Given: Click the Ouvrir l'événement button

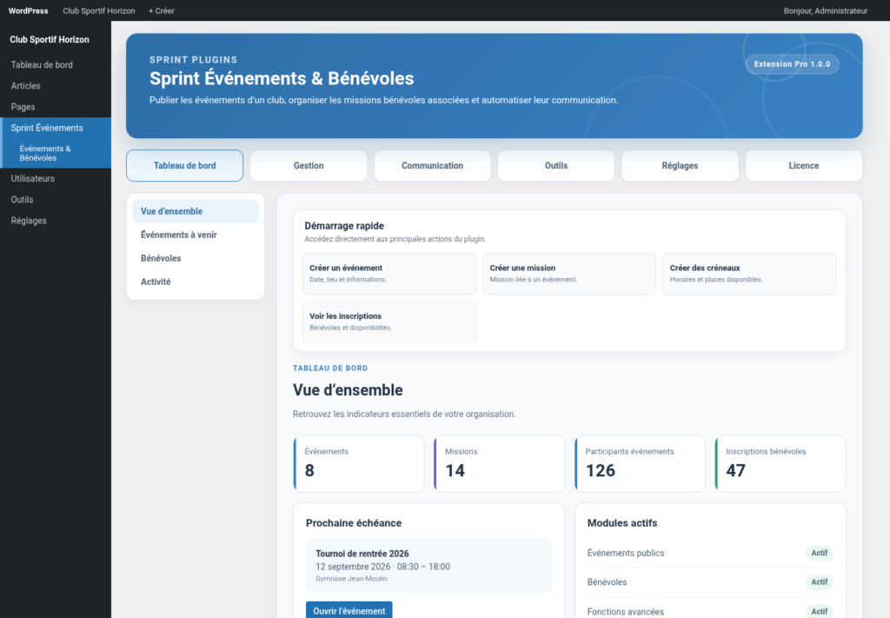Looking at the screenshot, I should coord(349,611).
